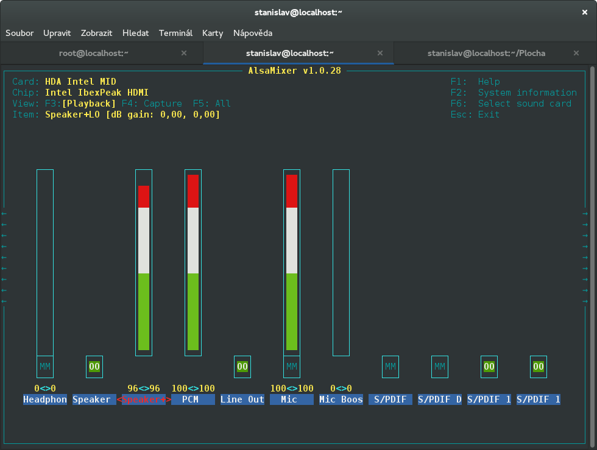This screenshot has height=450, width=597.
Task: Close the active stanislav@localhost:~ tab
Action: 381,53
